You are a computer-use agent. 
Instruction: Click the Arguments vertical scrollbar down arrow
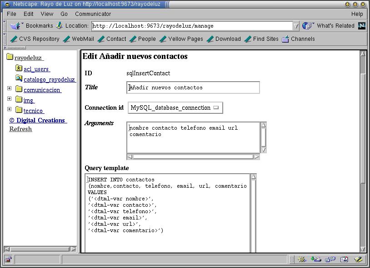click(x=263, y=150)
